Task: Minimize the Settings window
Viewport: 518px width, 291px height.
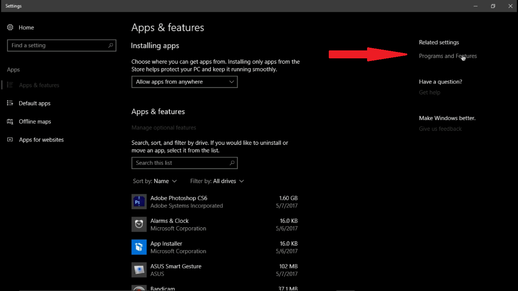Action: click(x=476, y=6)
